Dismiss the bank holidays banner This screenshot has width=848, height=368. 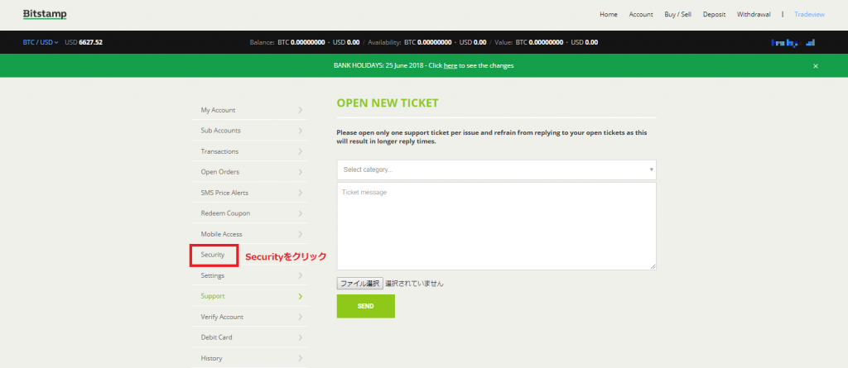point(815,65)
